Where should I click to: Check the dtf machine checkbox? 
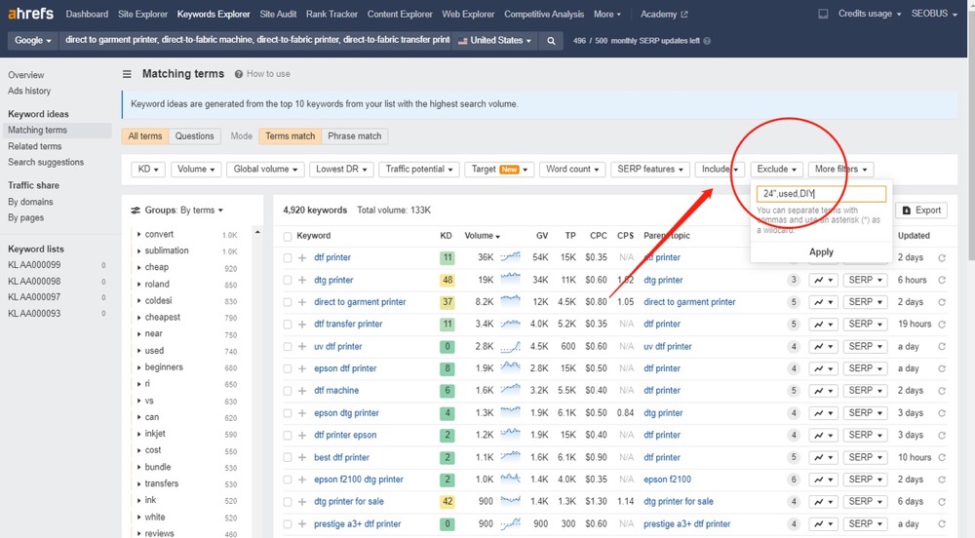pyautogui.click(x=288, y=391)
